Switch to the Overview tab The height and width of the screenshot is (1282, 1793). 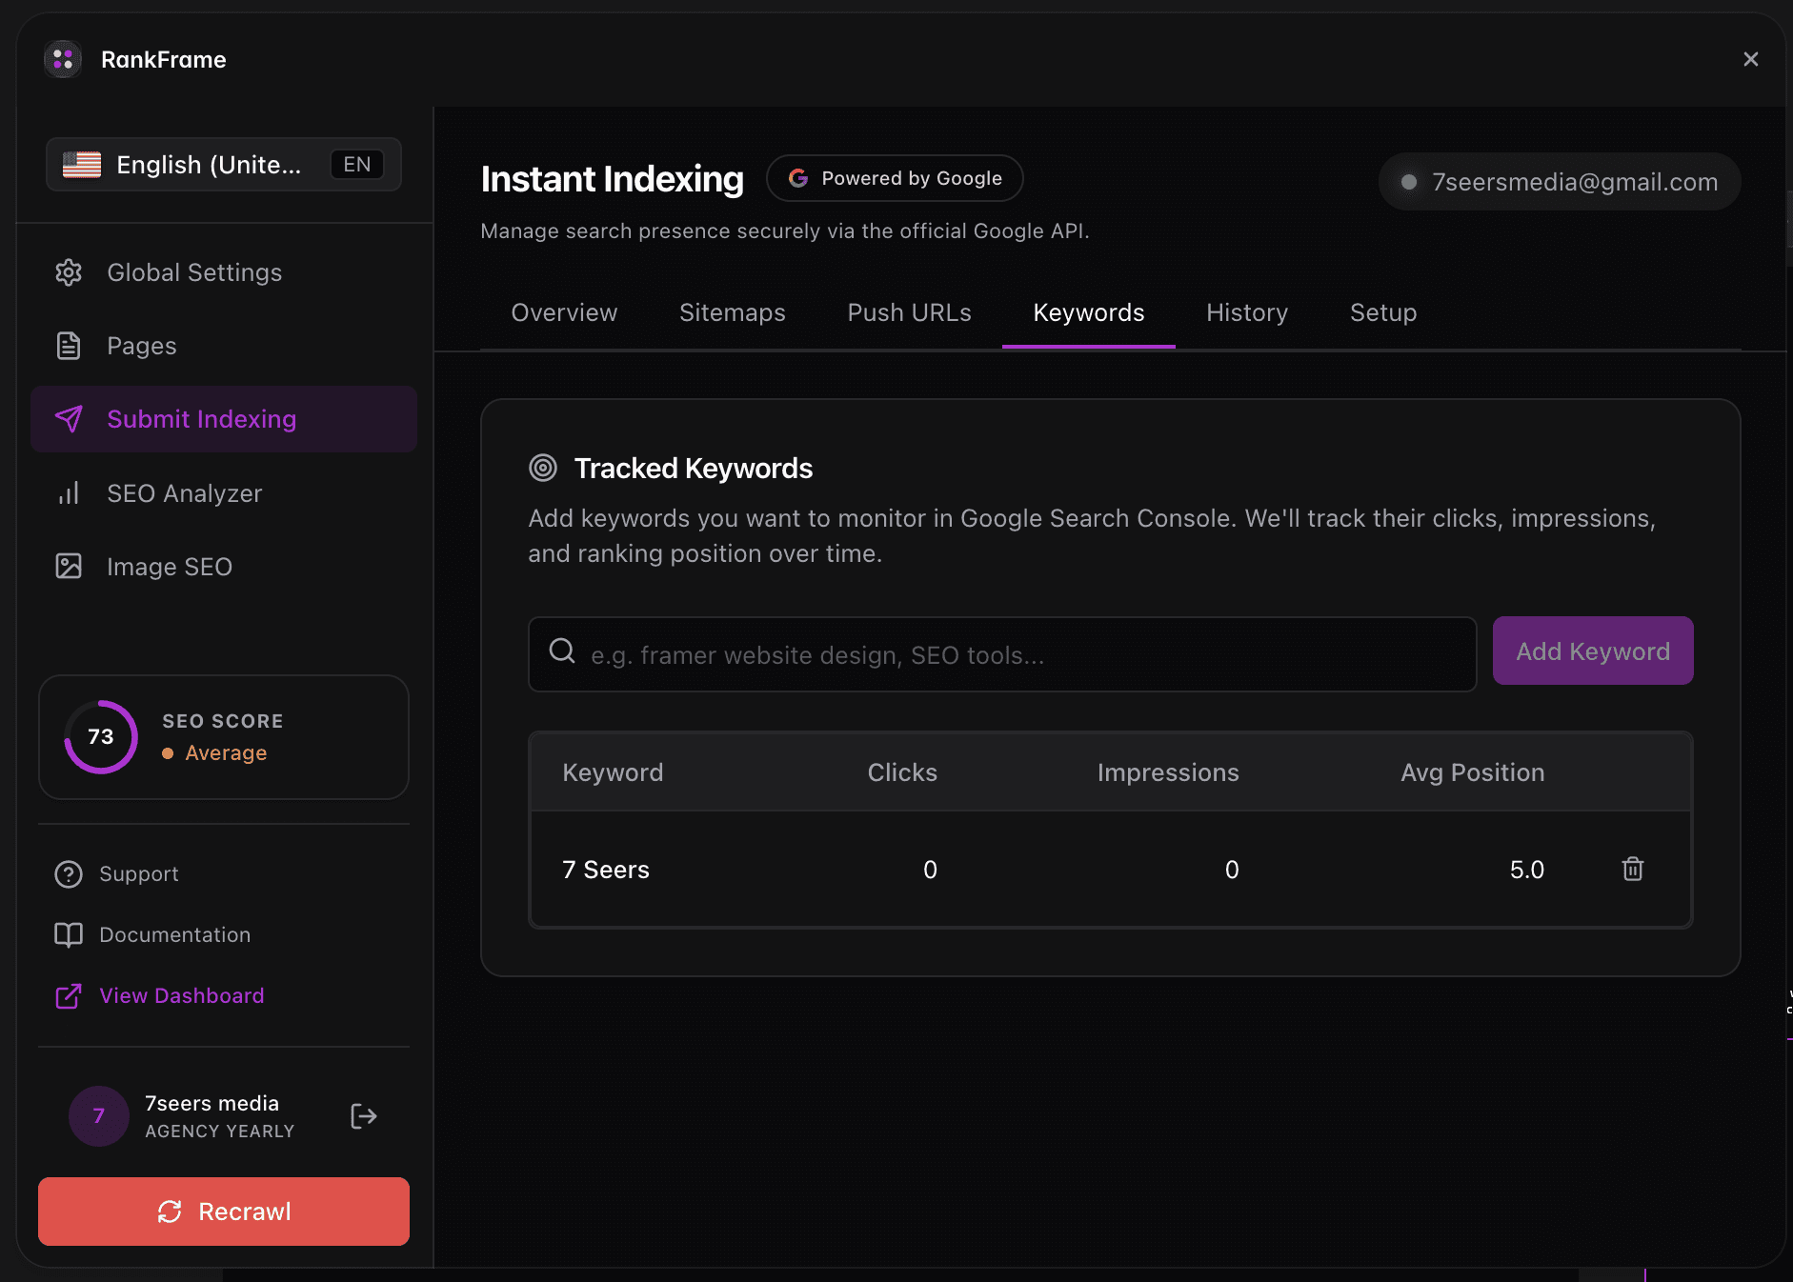(564, 312)
